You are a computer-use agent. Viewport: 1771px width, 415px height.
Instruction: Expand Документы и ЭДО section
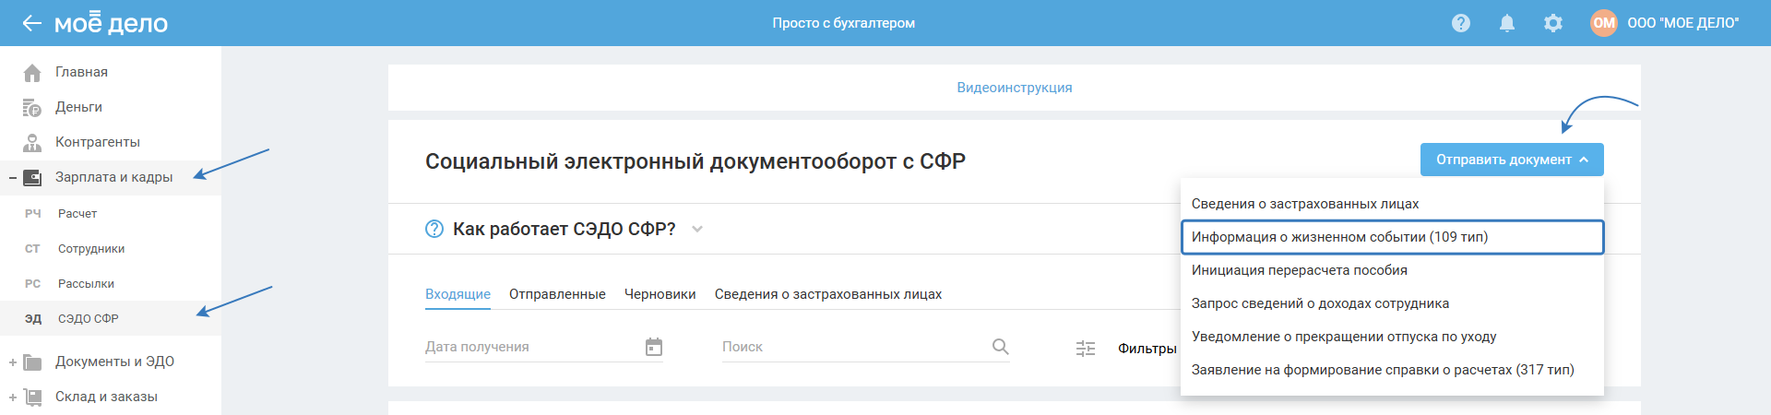[13, 362]
